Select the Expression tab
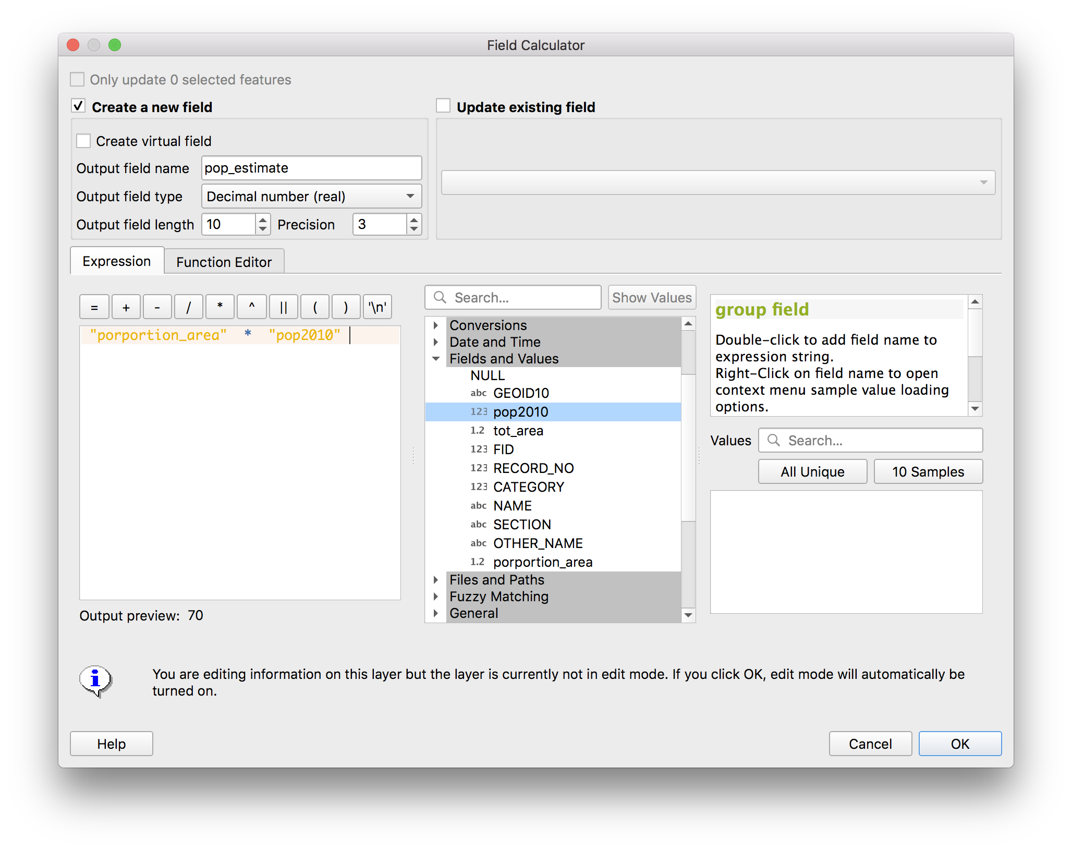The height and width of the screenshot is (851, 1072). pos(117,261)
